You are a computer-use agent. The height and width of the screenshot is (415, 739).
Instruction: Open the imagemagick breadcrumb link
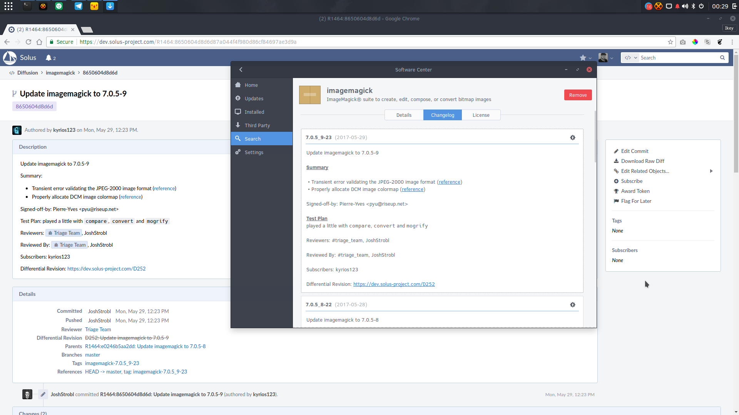click(60, 73)
